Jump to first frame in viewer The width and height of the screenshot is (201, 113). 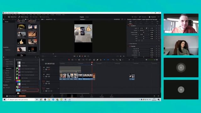[x=74, y=56]
